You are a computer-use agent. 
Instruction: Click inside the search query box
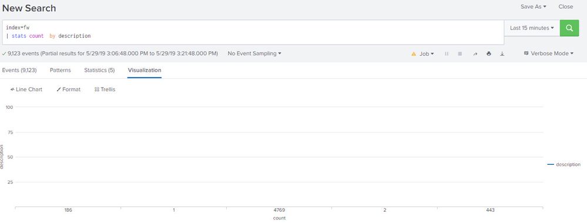tap(253, 32)
